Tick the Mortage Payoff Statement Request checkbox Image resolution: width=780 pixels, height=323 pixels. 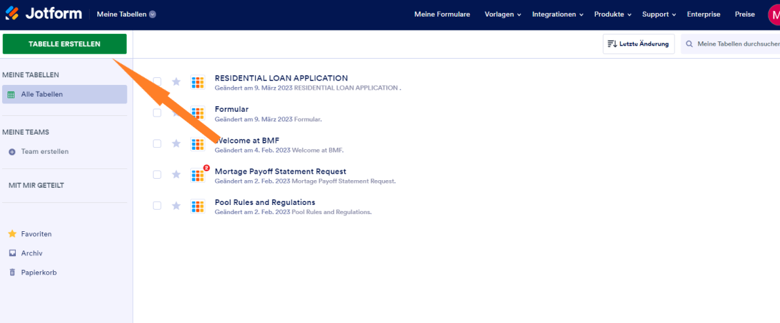[157, 174]
